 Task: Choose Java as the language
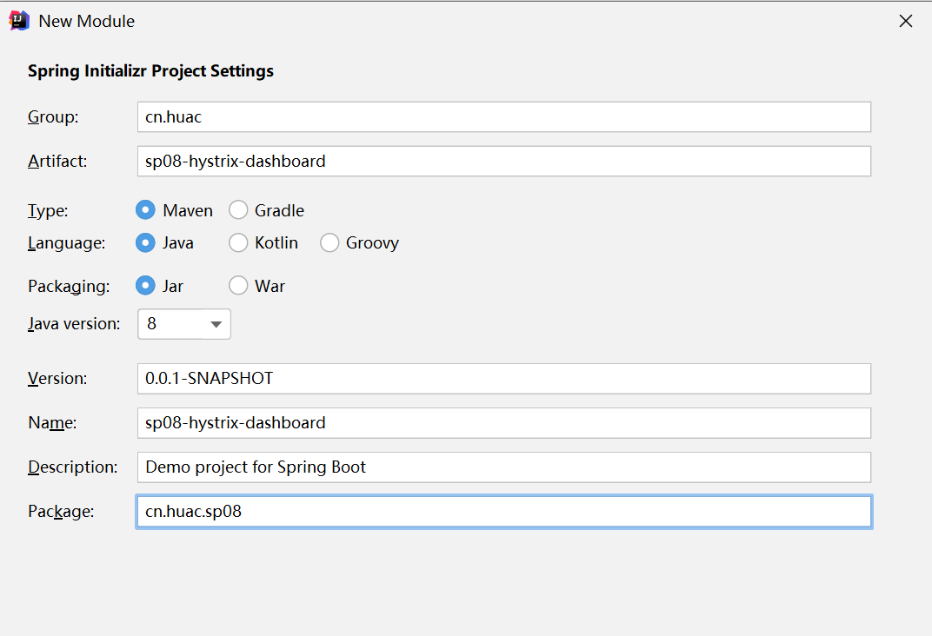146,243
